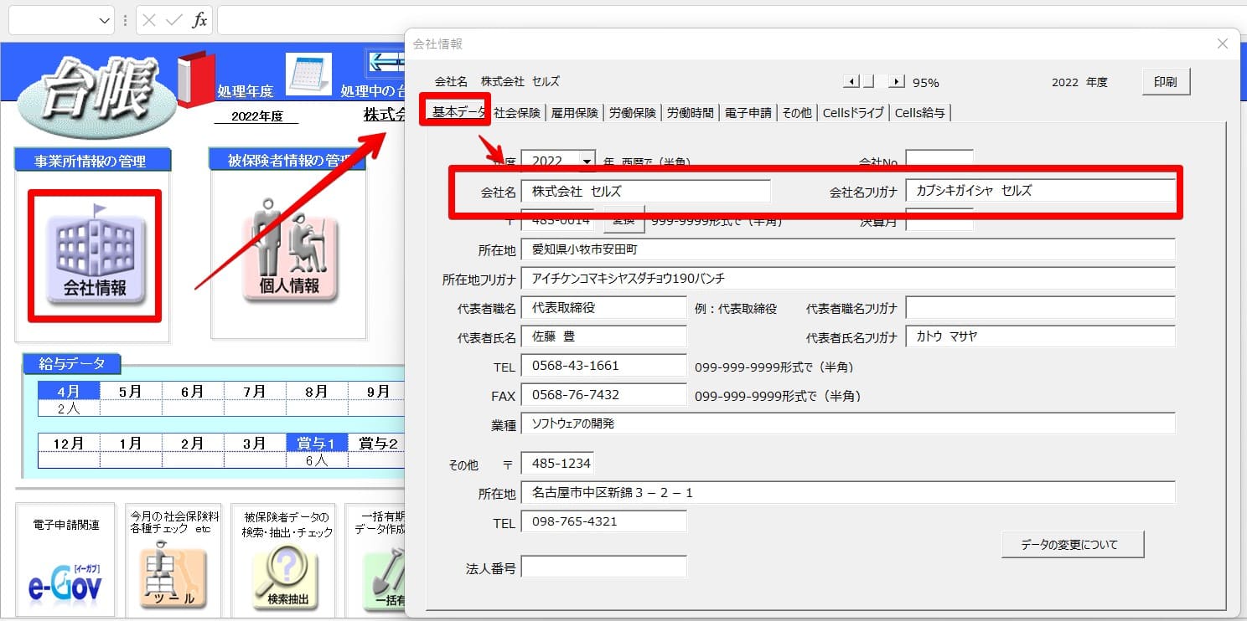Image resolution: width=1247 pixels, height=621 pixels.
Task: Switch to the 社会保険 tab
Action: [x=517, y=113]
